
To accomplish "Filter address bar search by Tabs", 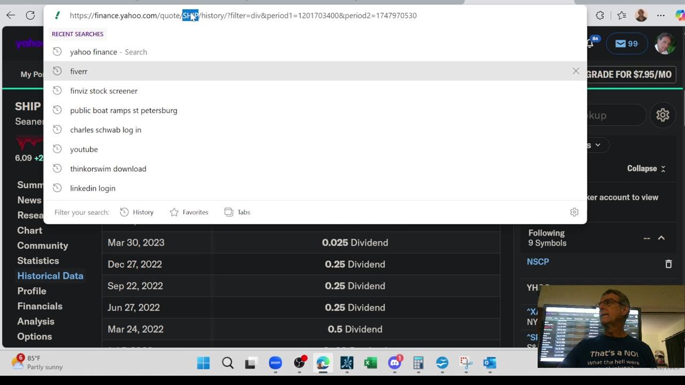I will coord(237,212).
